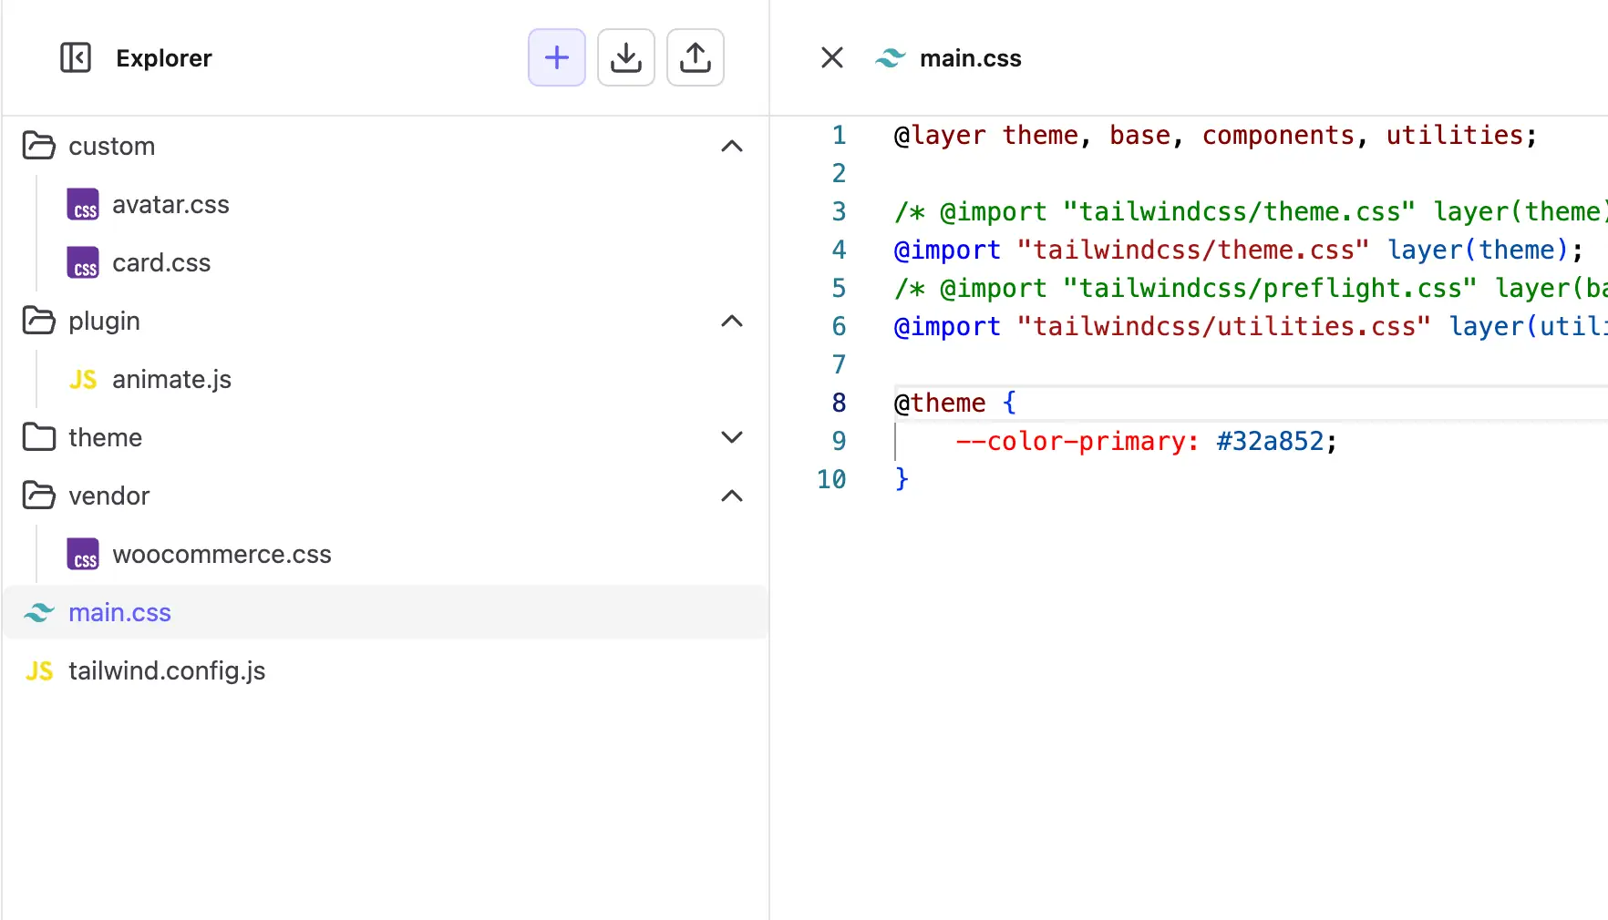This screenshot has height=920, width=1608.
Task: Click the Tailwind logo beside main.css tab
Action: 890,57
